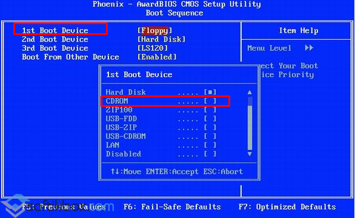Click the popup title 1st Boot Device
This screenshot has height=218, width=355.
[x=139, y=74]
